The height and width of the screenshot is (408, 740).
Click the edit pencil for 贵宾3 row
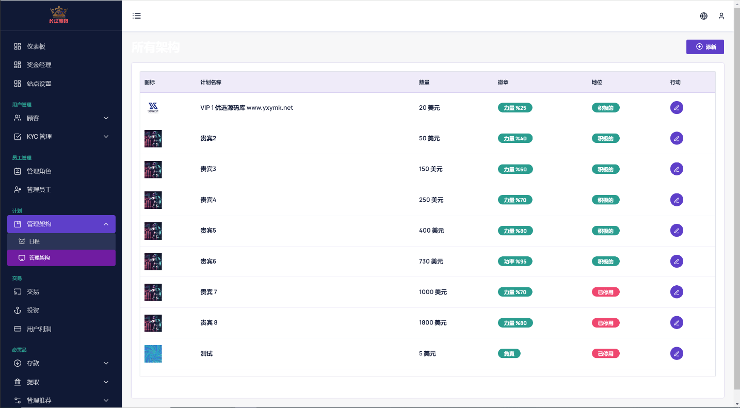pyautogui.click(x=677, y=169)
